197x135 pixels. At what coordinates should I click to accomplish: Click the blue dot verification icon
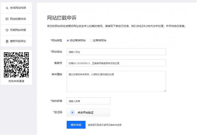point(72,113)
